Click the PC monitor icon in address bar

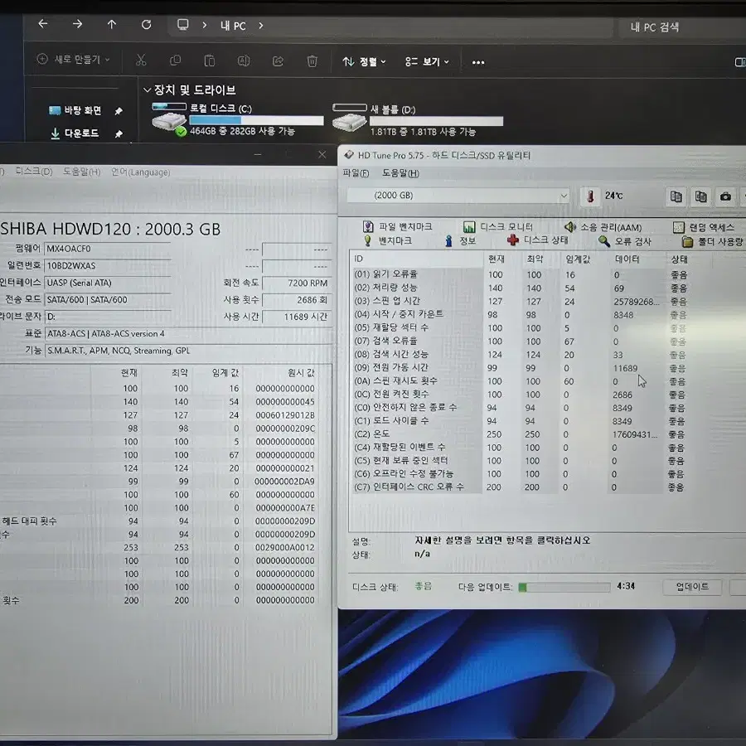click(182, 25)
